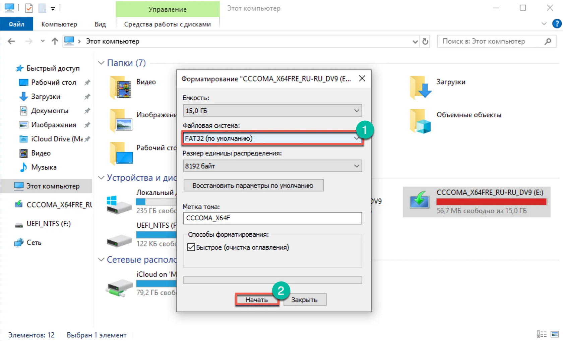Open Файловая система FAT32 dropdown

point(272,138)
